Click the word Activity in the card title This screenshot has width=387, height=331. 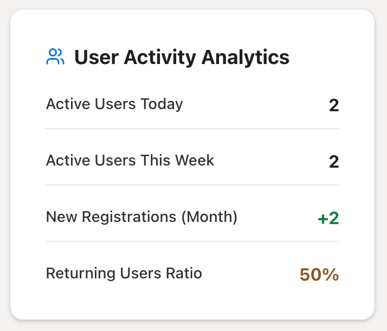(x=160, y=58)
